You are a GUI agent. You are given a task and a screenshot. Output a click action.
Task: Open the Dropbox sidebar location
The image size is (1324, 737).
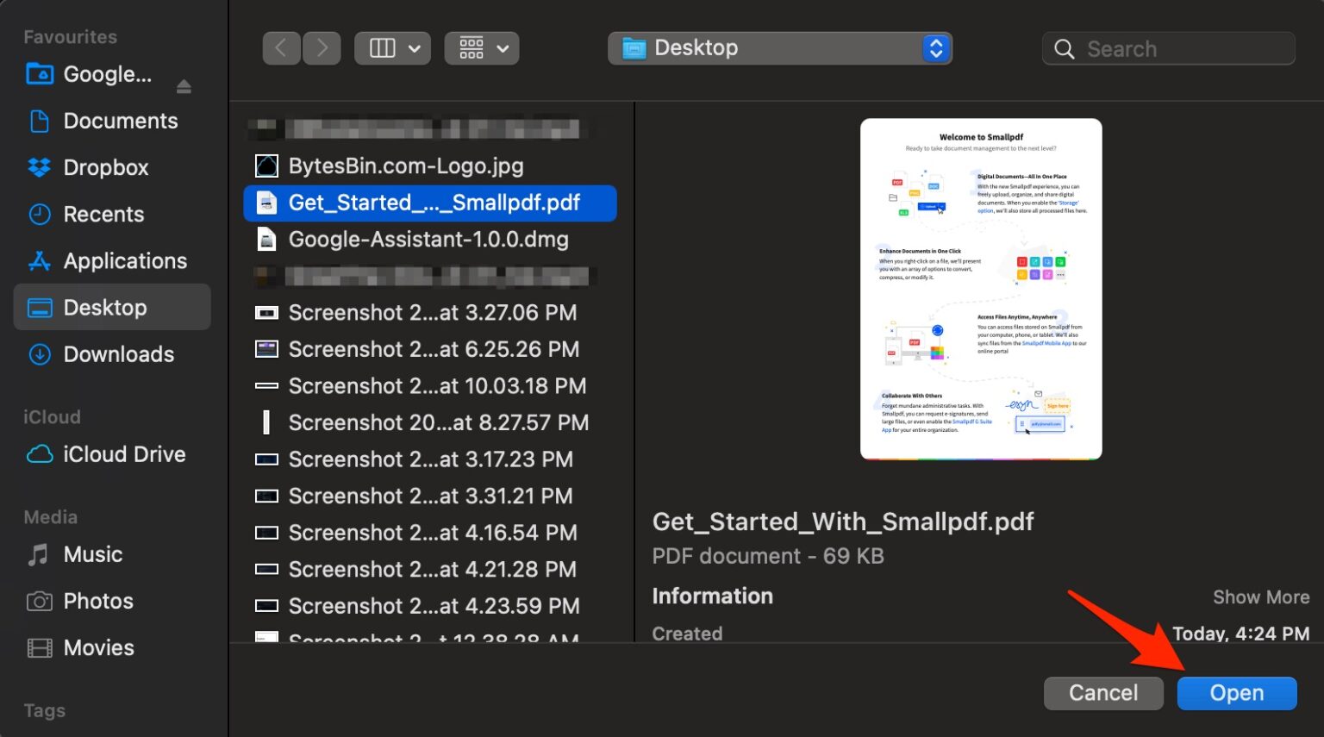pyautogui.click(x=105, y=167)
